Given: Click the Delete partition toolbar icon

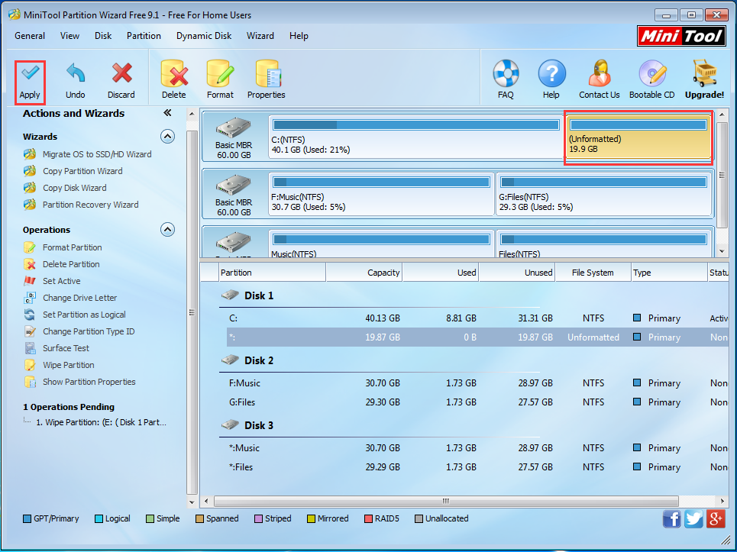Looking at the screenshot, I should [174, 80].
